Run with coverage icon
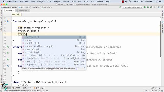The image size is (164, 92). click(151, 7)
